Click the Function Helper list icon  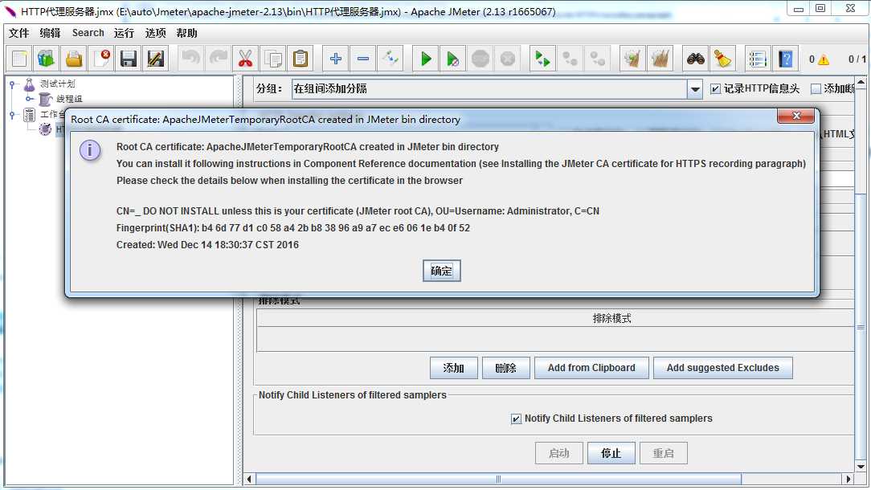click(x=758, y=59)
